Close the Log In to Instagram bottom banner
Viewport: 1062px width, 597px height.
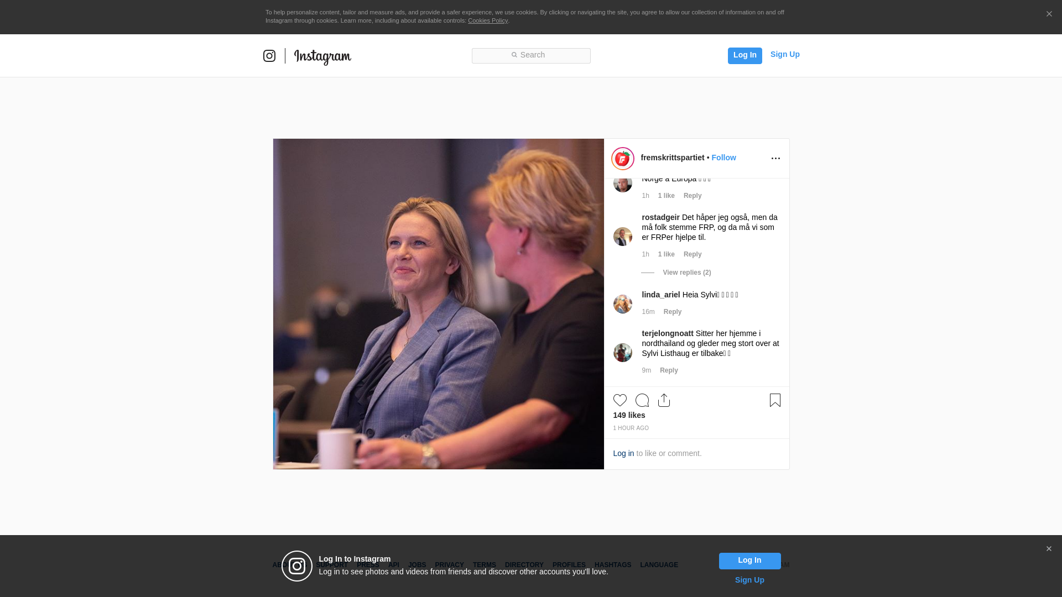click(1049, 549)
